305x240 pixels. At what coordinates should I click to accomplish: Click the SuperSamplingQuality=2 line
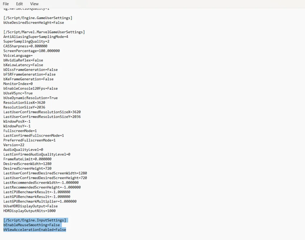[26, 41]
